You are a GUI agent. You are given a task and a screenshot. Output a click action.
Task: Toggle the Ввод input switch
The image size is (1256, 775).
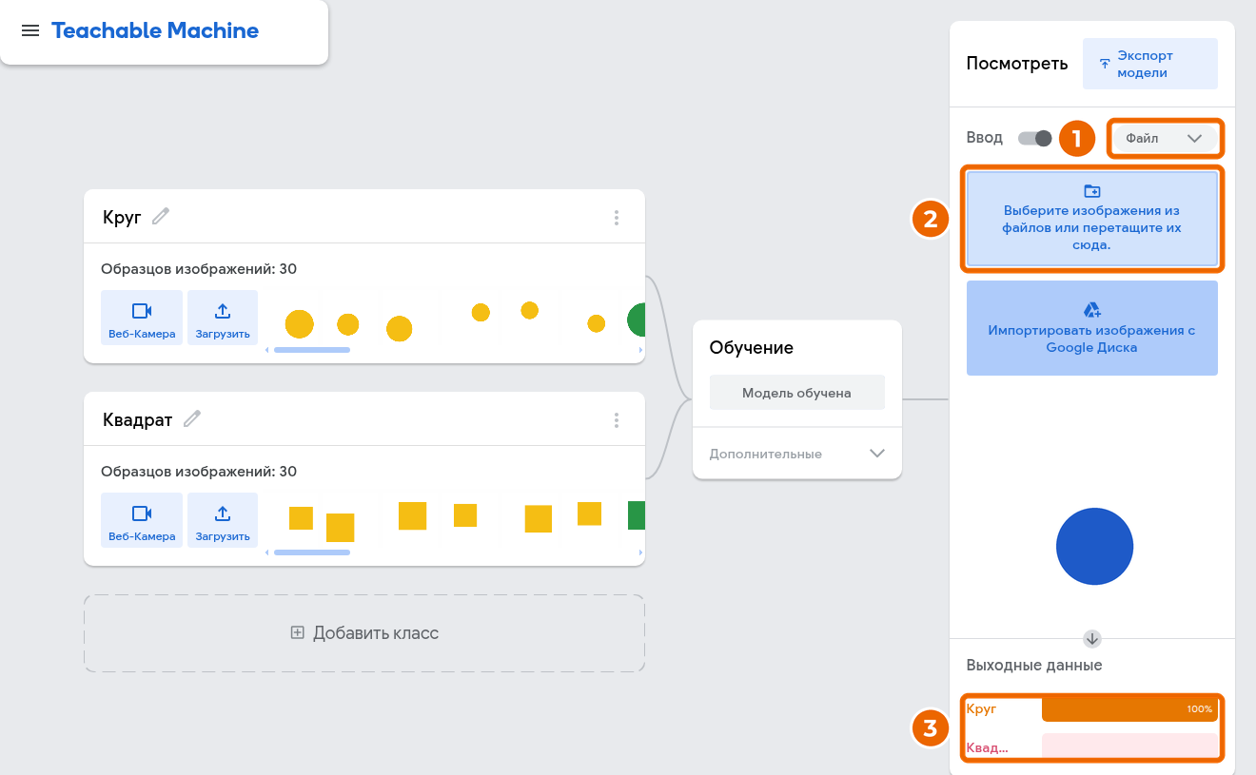[1034, 138]
